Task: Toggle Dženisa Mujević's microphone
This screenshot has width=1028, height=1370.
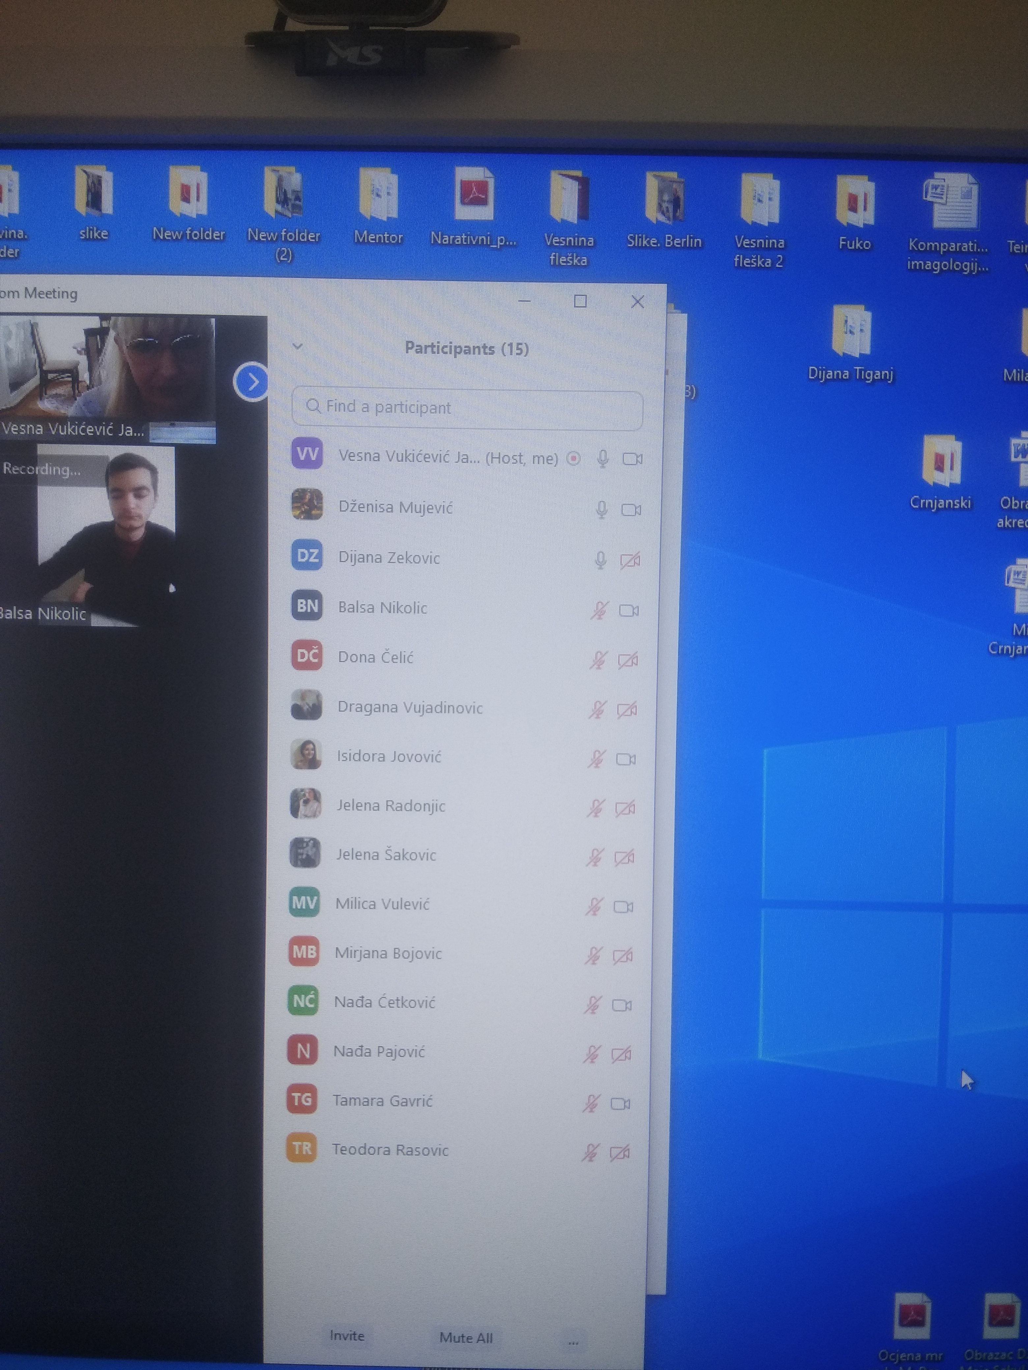Action: (x=601, y=510)
